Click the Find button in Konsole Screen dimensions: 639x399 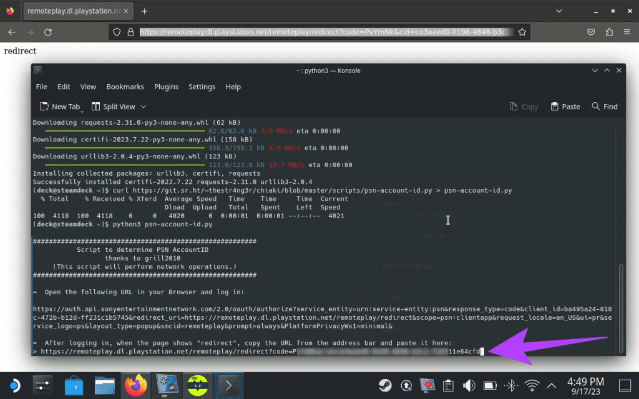tap(605, 107)
